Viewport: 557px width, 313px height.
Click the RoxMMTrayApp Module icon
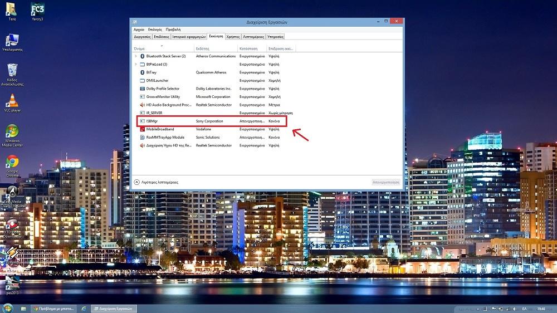pos(143,137)
